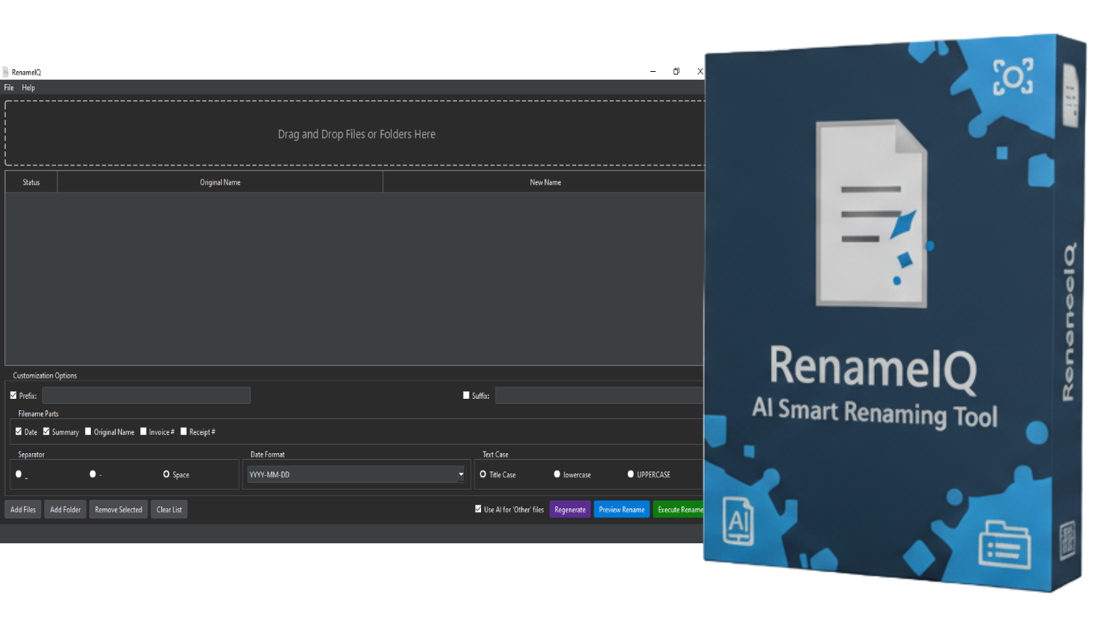Click the scan focus icon on the box

pyautogui.click(x=1012, y=77)
